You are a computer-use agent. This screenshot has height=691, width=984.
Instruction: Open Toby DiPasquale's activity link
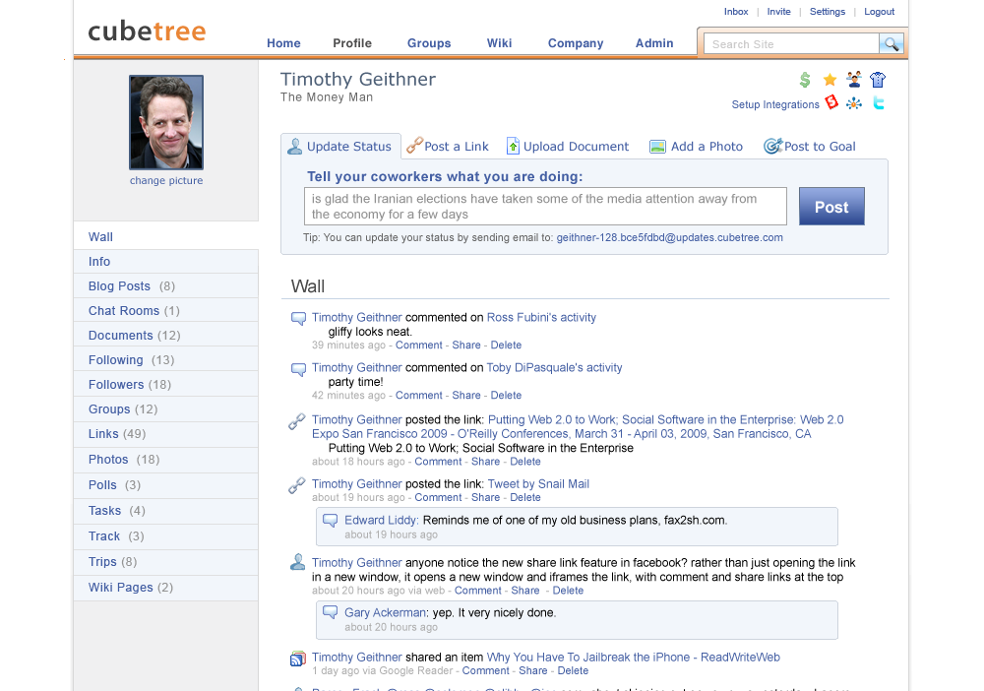pyautogui.click(x=554, y=368)
